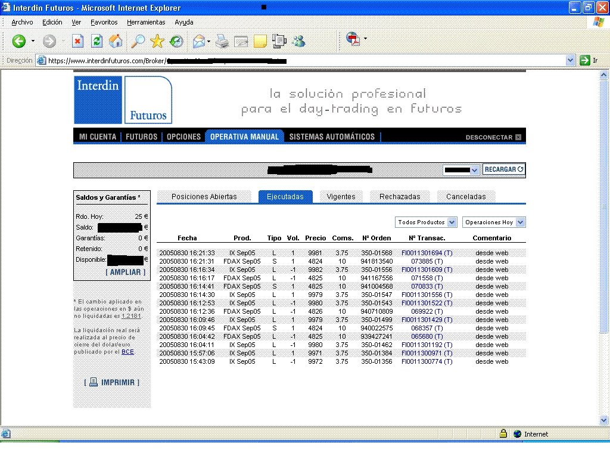Click the printer icon next to IMPRIMIR
Screen dimensions: 610x458
[94, 382]
